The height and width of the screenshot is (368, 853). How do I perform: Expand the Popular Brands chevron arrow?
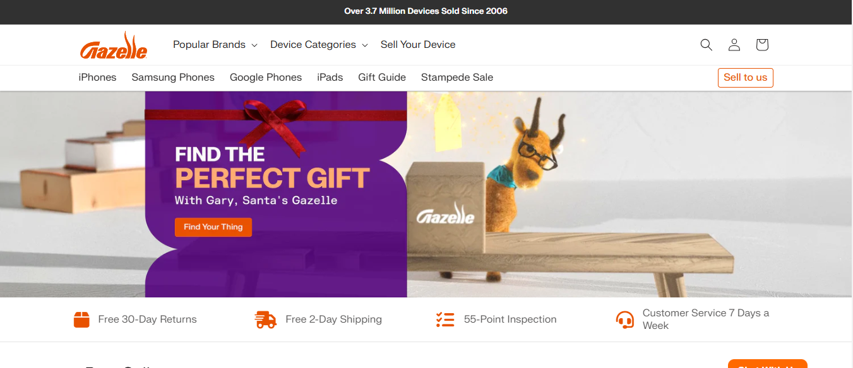(254, 45)
